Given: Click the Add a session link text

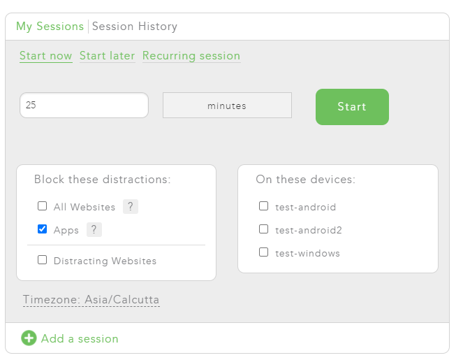Looking at the screenshot, I should pyautogui.click(x=80, y=339).
